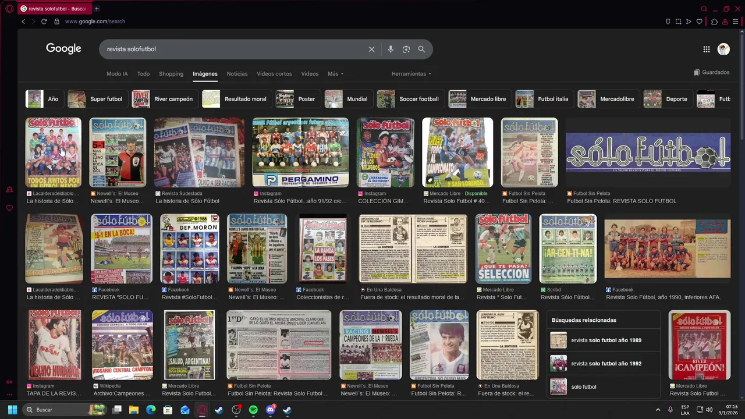Start a voice search with the microphone icon
Image resolution: width=745 pixels, height=419 pixels.
391,49
